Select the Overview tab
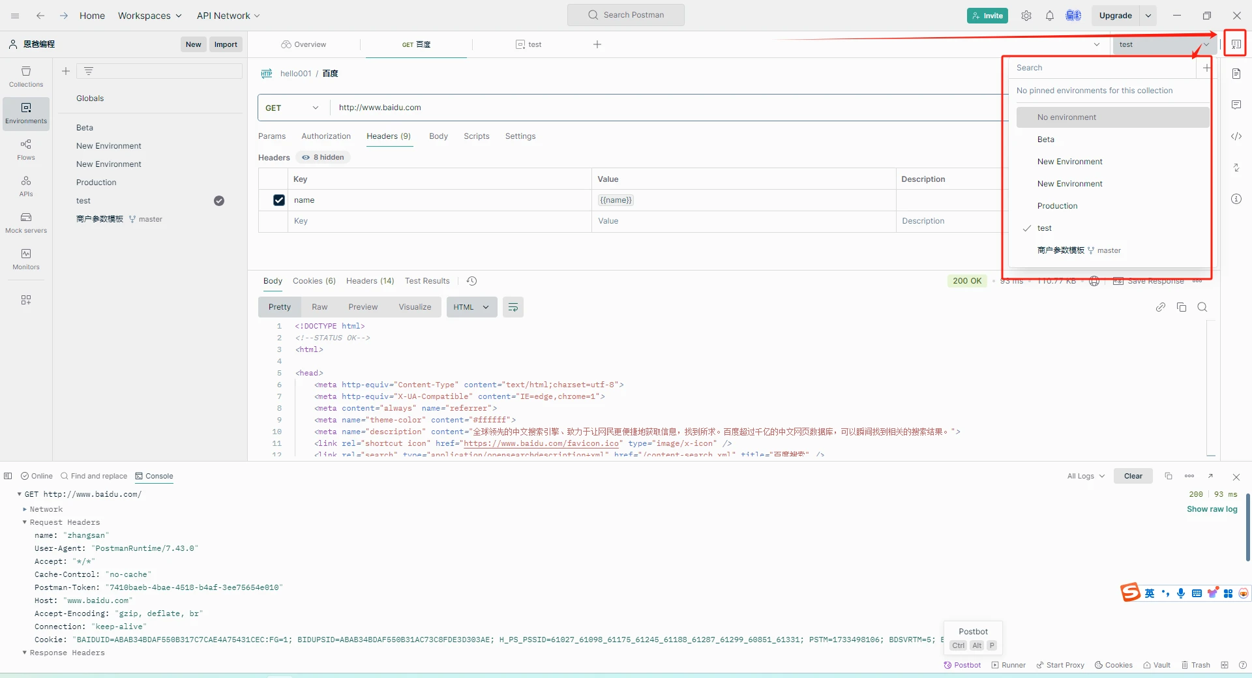This screenshot has height=678, width=1252. click(x=304, y=44)
